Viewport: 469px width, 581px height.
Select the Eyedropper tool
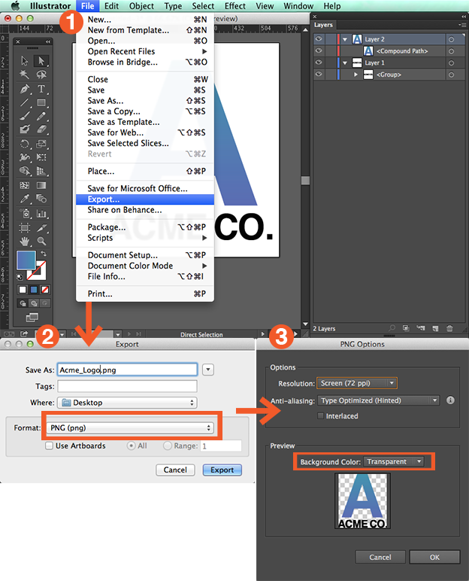[x=25, y=199]
